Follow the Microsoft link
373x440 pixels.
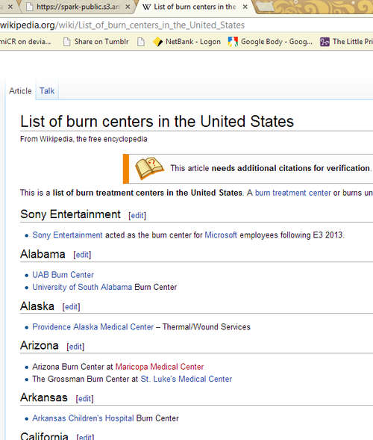pyautogui.click(x=221, y=235)
